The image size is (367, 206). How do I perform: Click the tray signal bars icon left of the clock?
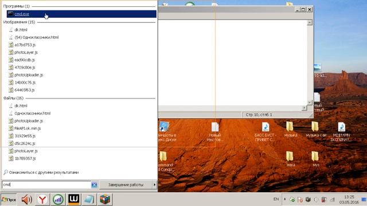(333, 200)
